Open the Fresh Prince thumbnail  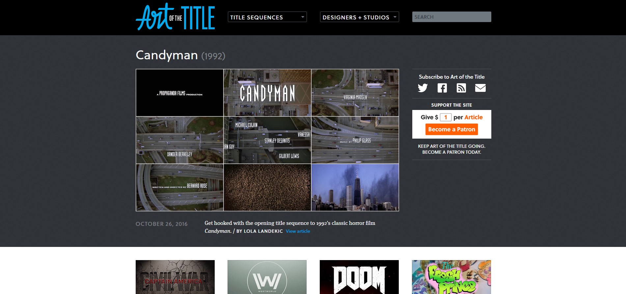pos(451,277)
